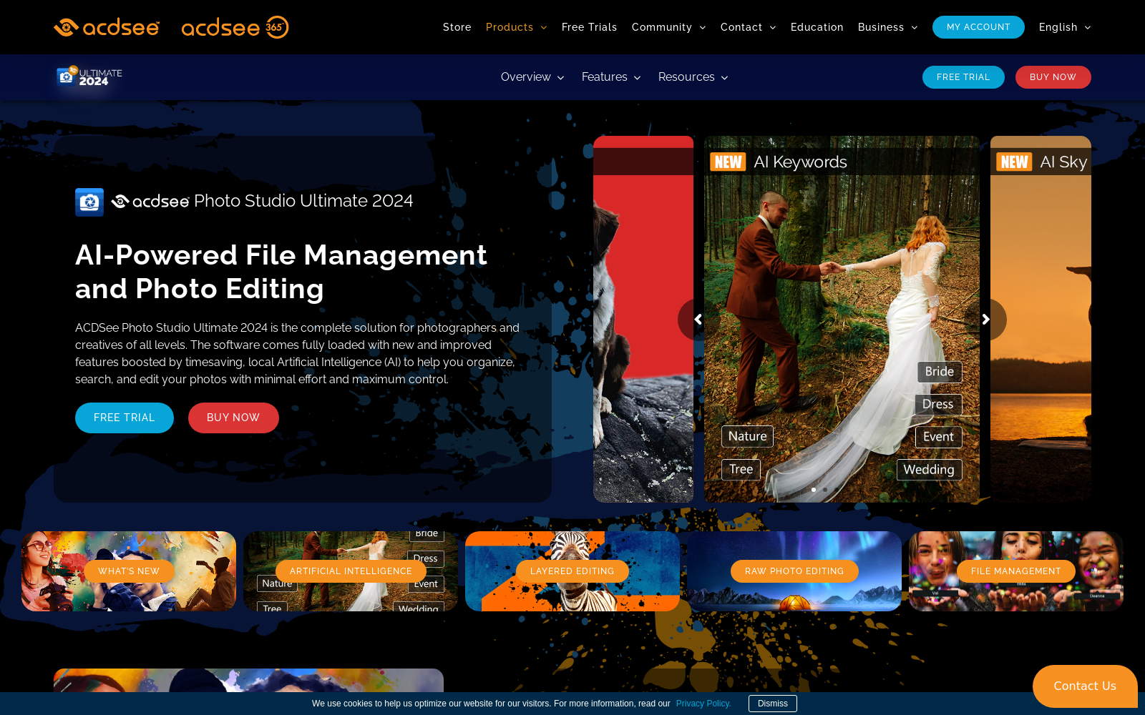Open the RAW Photo Editing feature card

point(794,571)
